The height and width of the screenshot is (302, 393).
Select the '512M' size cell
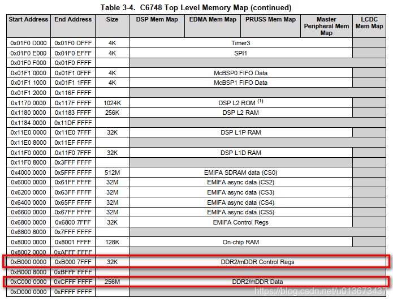click(x=112, y=172)
